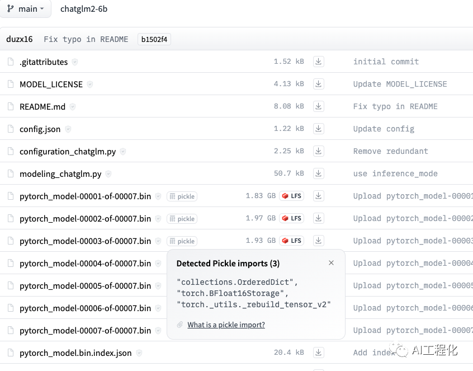
Task: Open commit hash b1502f4
Action: 154,39
